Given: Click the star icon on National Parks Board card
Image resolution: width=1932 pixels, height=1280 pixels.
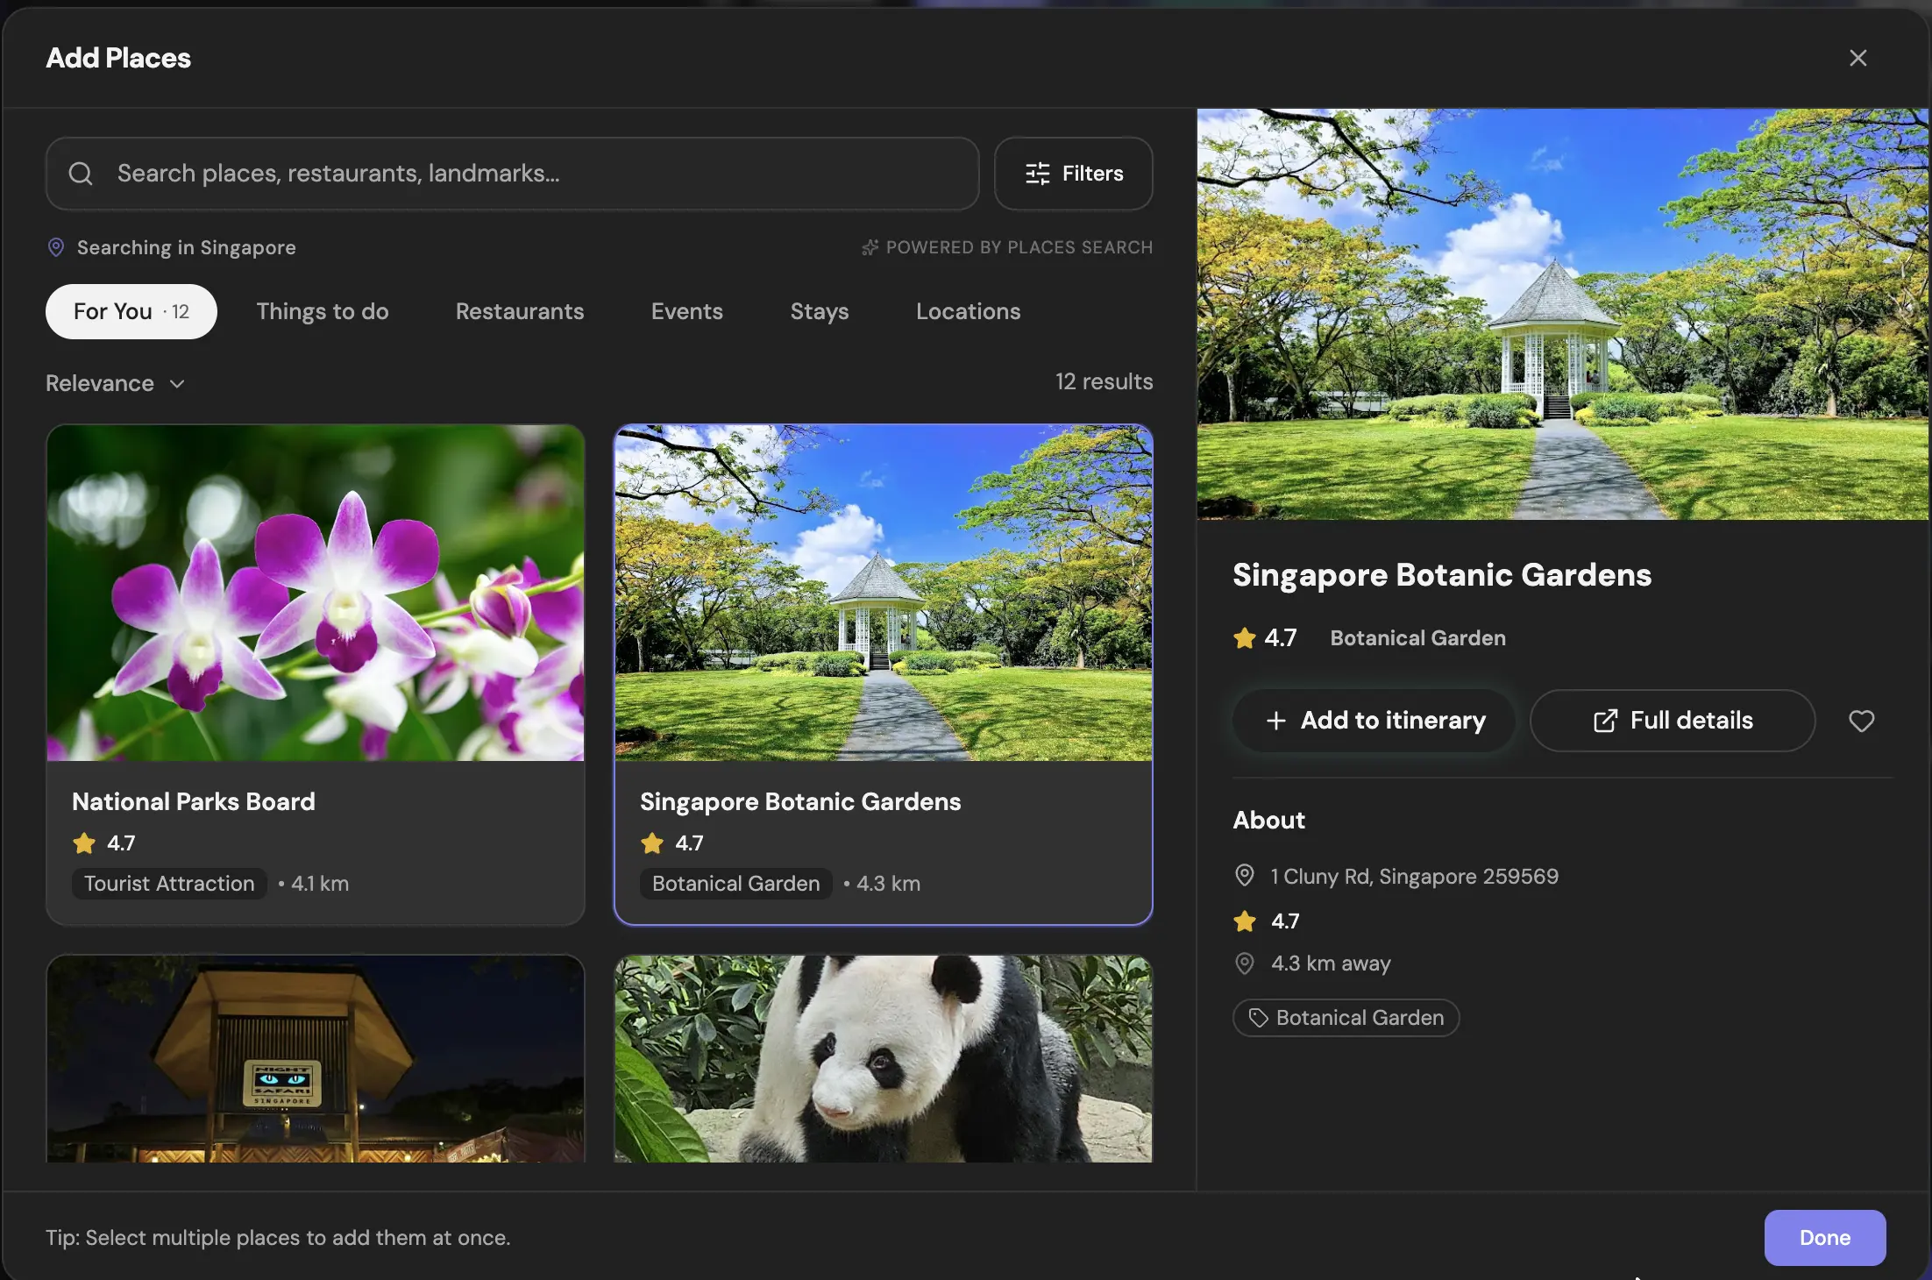Looking at the screenshot, I should pyautogui.click(x=84, y=843).
